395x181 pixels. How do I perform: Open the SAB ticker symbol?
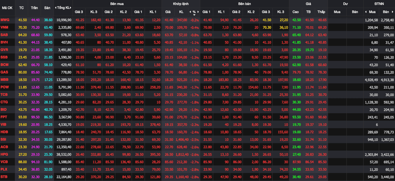point(4,35)
